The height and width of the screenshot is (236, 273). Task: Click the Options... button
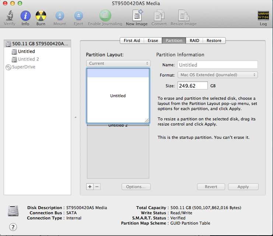[x=136, y=187]
